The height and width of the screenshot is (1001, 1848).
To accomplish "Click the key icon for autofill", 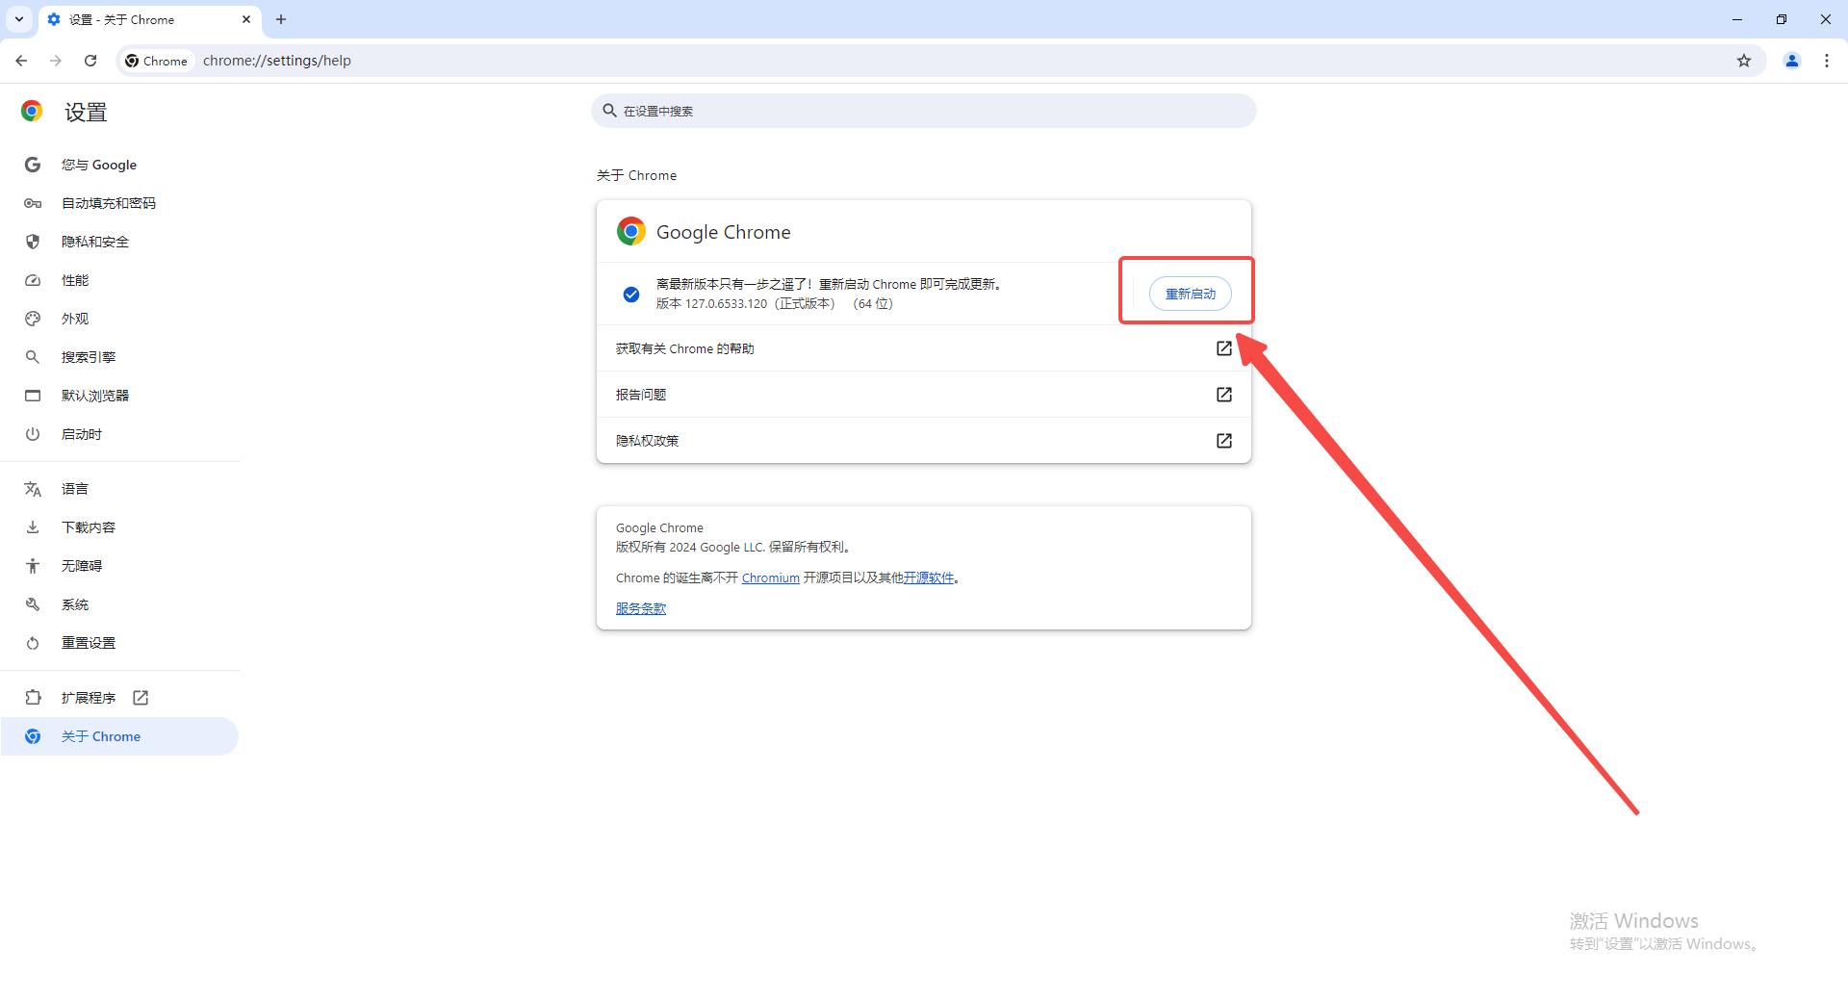I will tap(33, 203).
